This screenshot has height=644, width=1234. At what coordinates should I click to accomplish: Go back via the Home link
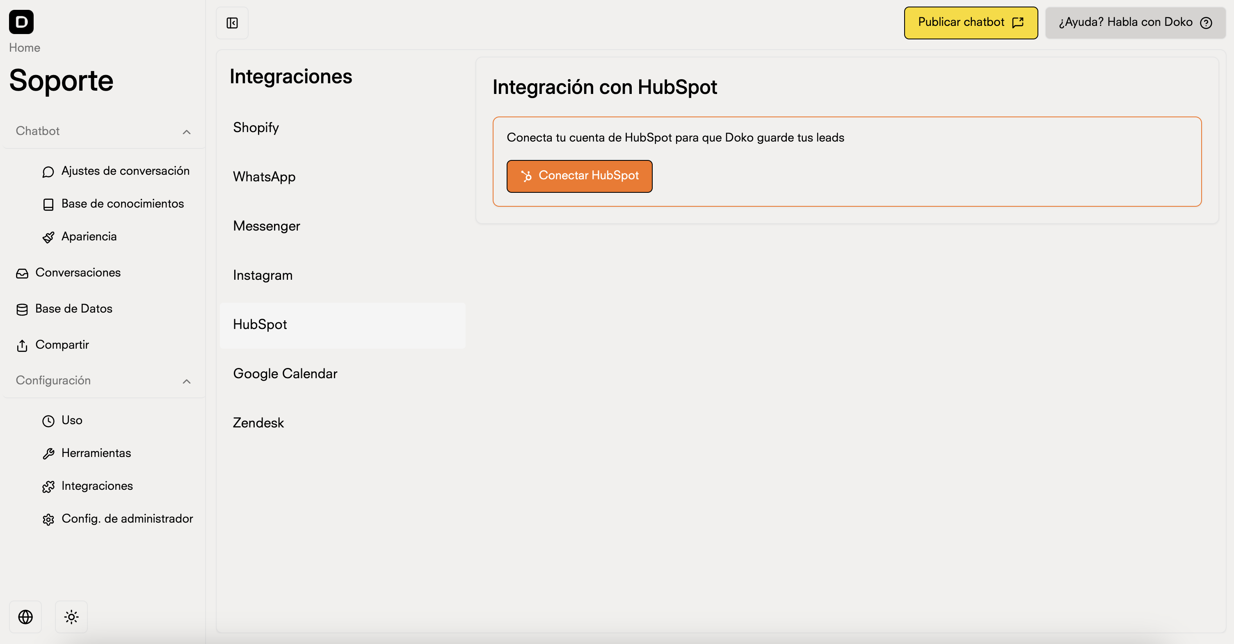point(25,48)
